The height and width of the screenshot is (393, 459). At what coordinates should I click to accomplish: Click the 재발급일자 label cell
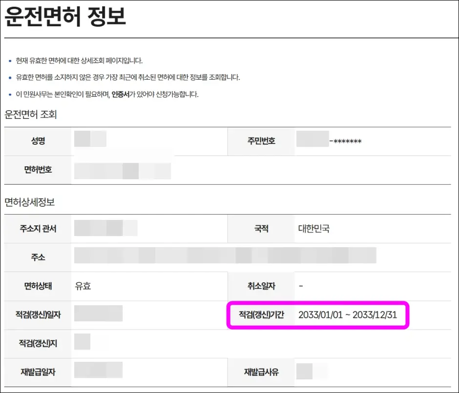click(38, 372)
